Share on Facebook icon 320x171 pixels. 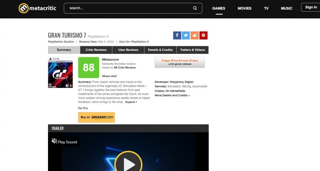177,35
